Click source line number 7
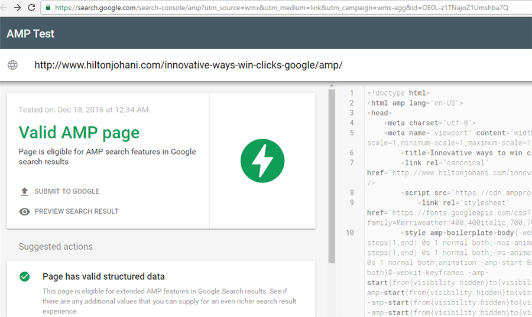The image size is (532, 317). tap(352, 163)
